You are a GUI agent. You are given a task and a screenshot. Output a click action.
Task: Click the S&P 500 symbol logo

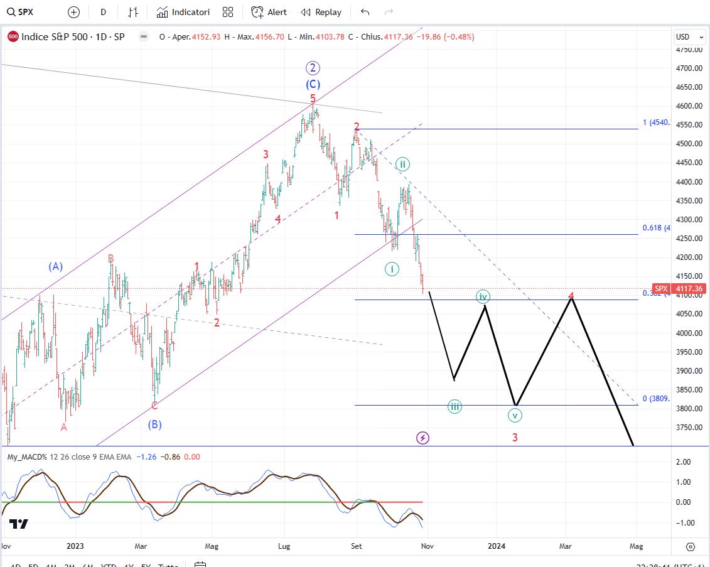coord(13,36)
